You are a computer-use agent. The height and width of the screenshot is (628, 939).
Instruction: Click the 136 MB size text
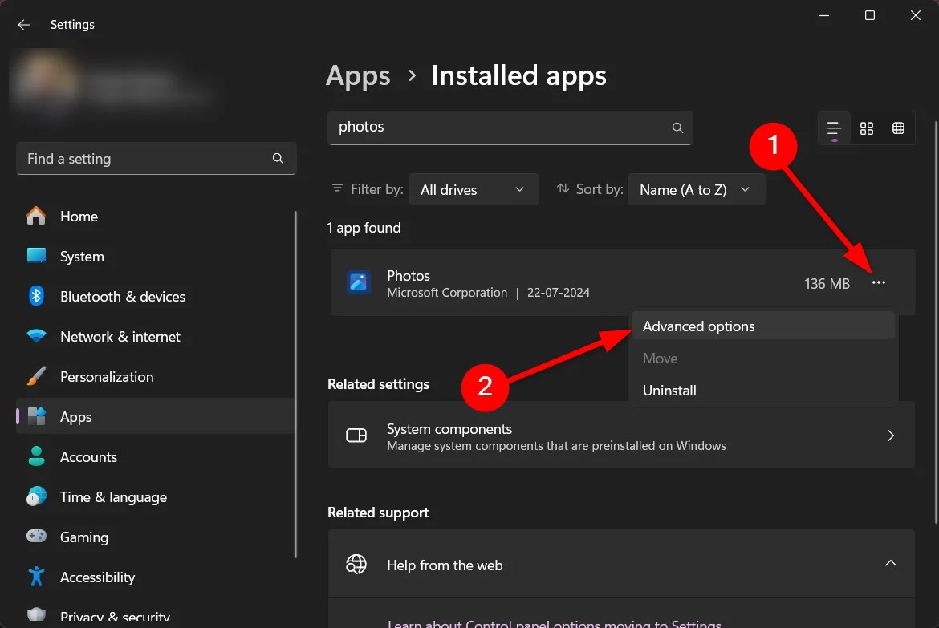click(x=827, y=283)
